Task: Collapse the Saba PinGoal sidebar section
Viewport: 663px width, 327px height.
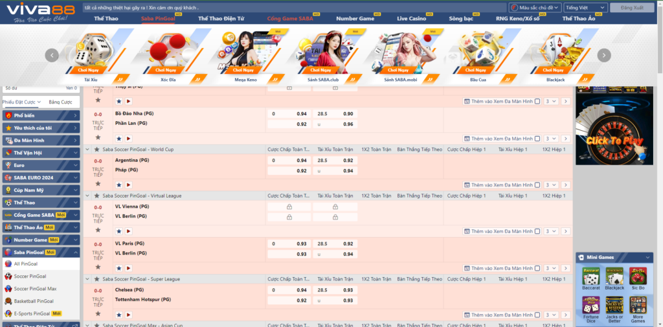Action: tap(41, 253)
